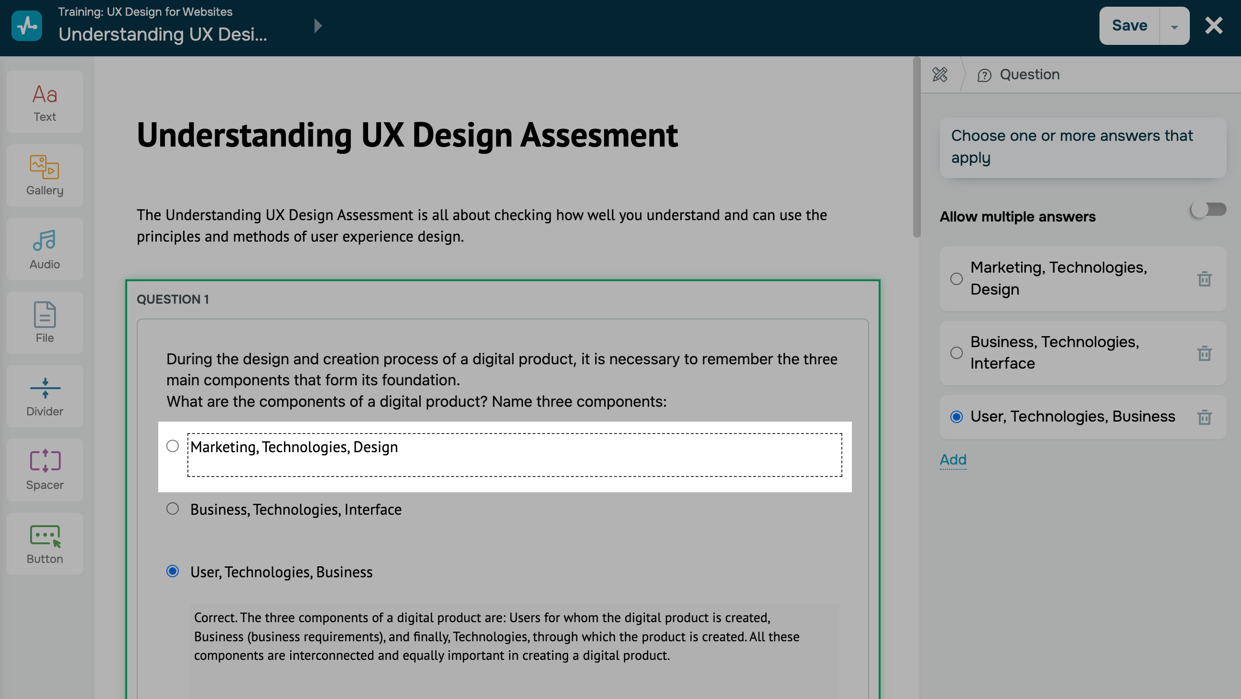
Task: Click the design tools pencil-ruler icon
Action: coord(940,74)
